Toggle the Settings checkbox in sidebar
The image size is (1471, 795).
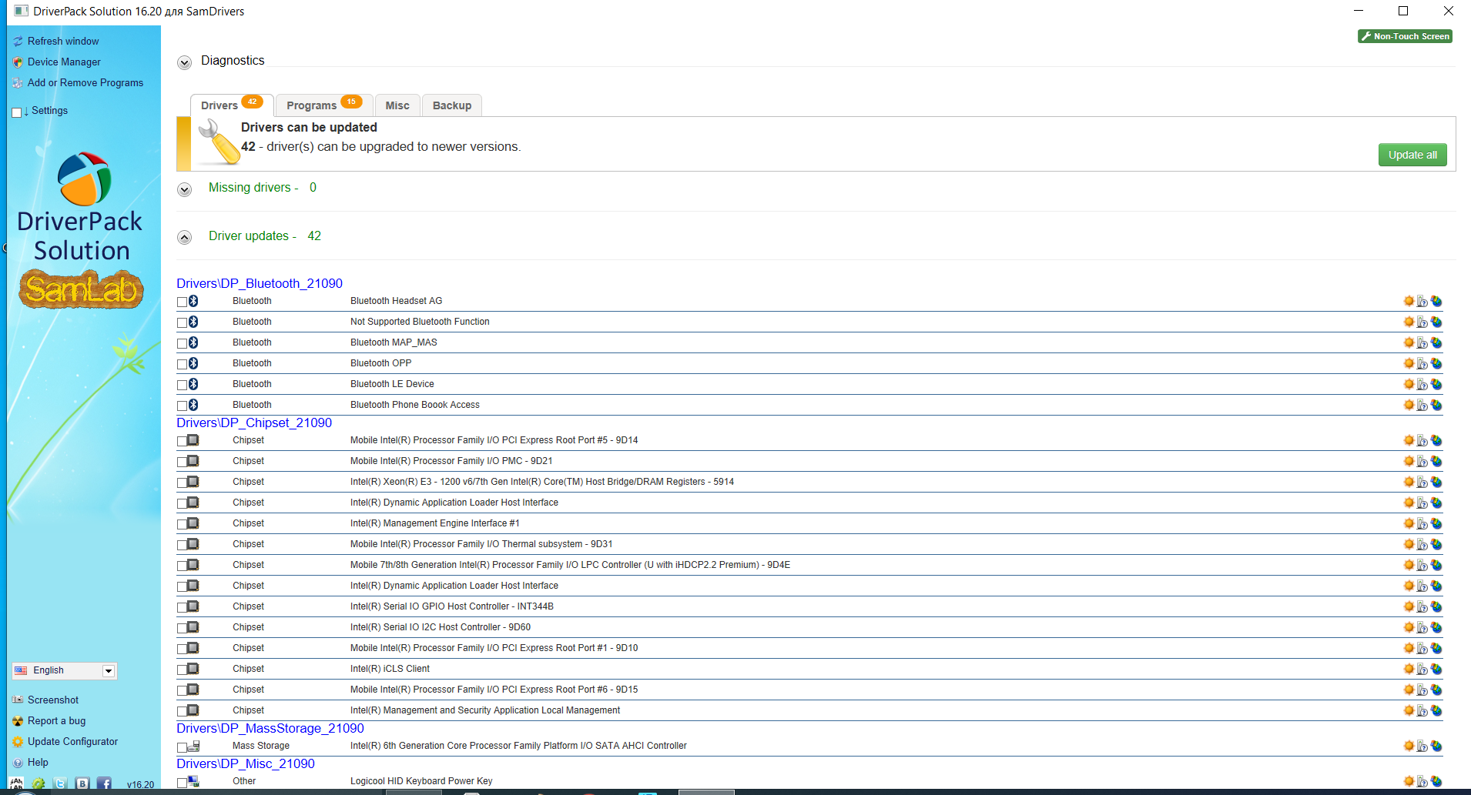(17, 112)
